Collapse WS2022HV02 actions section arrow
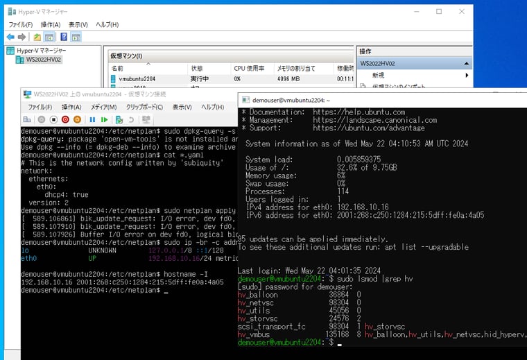The width and height of the screenshot is (527, 360). coord(467,64)
